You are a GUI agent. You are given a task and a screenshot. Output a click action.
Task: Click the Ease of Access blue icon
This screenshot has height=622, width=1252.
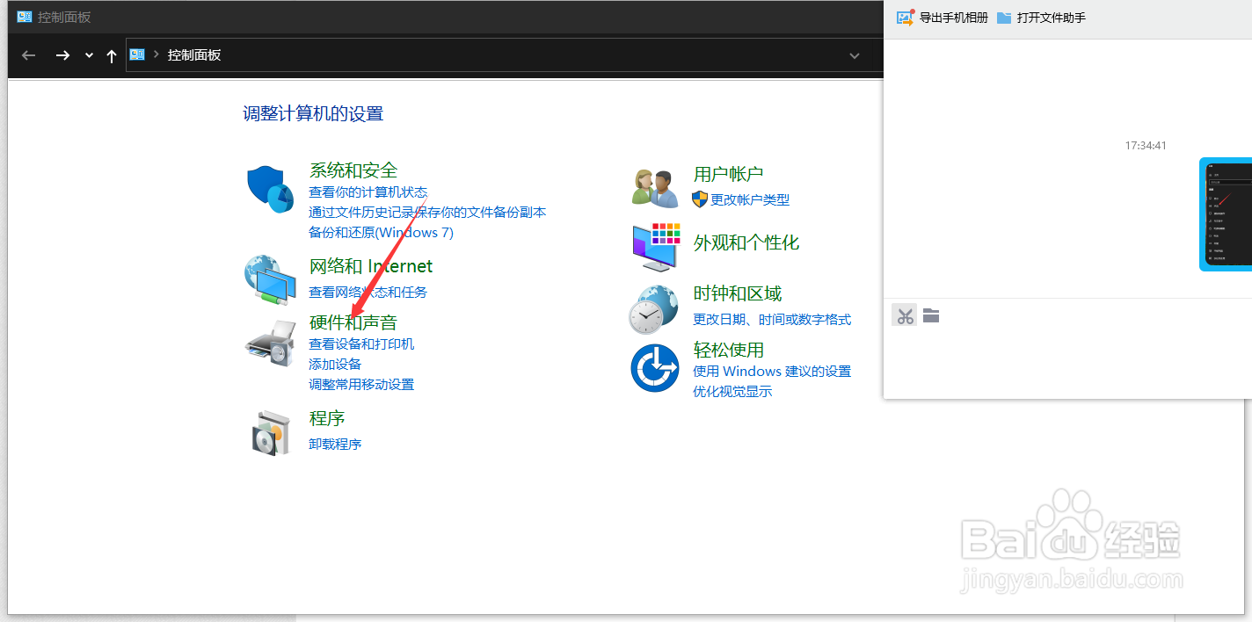(655, 368)
